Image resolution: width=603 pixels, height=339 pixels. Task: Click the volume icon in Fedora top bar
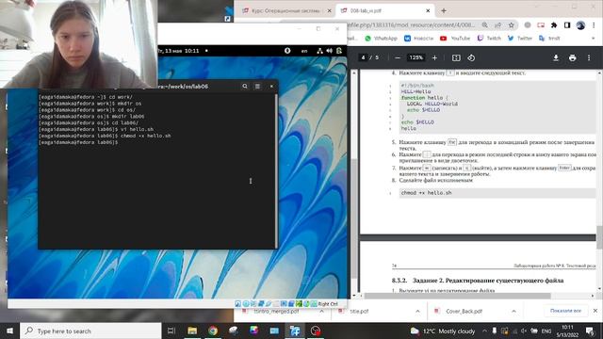[x=329, y=51]
